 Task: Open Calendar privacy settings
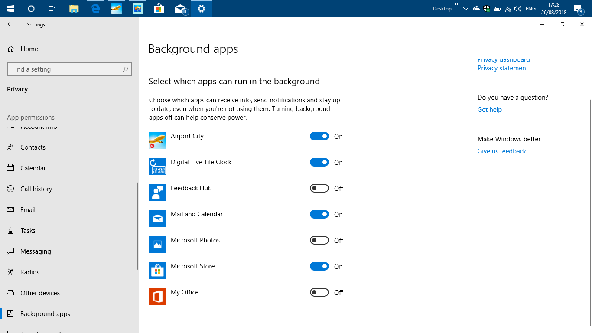[69, 168]
